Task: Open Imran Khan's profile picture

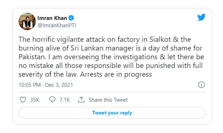Action: click(27, 21)
